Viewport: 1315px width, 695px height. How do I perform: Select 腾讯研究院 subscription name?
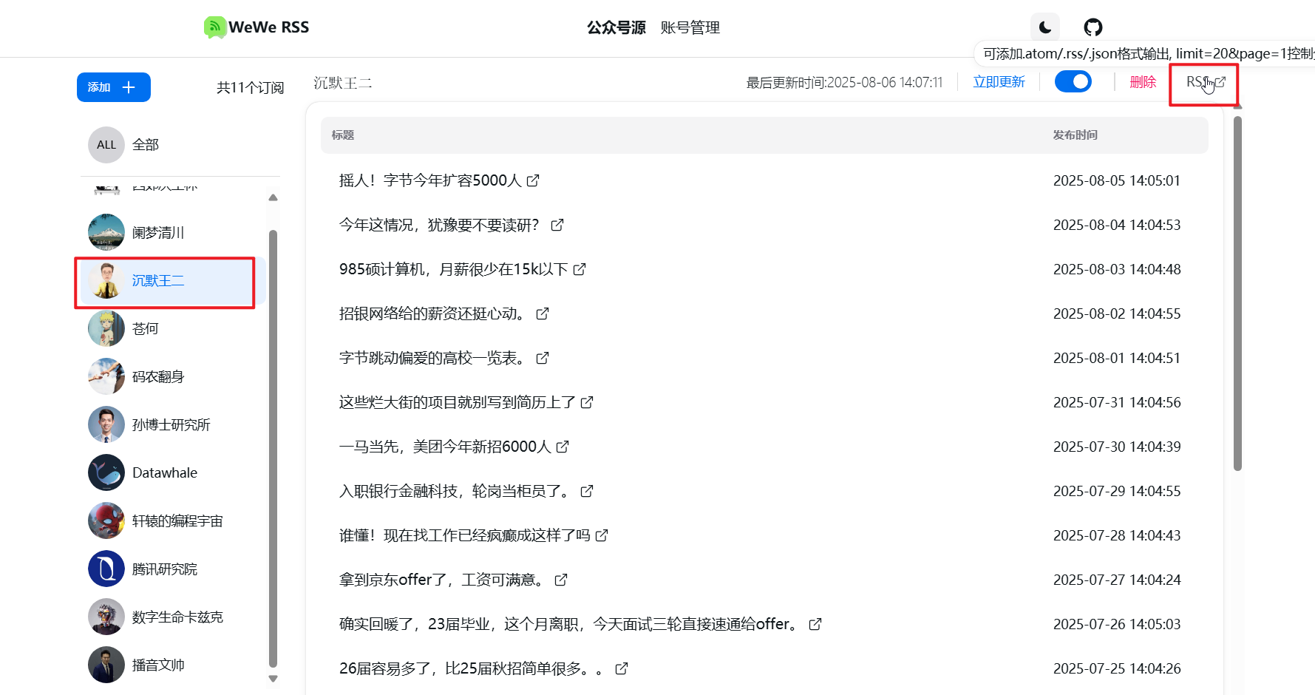(x=165, y=569)
